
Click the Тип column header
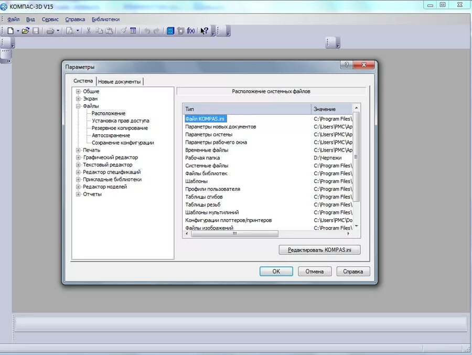[x=247, y=109]
